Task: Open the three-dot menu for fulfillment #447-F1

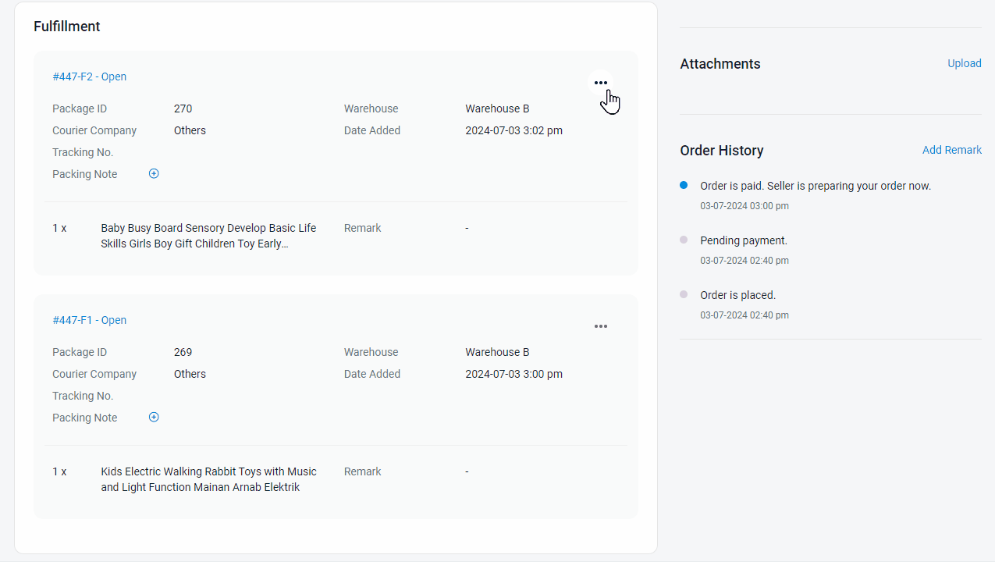Action: (600, 326)
